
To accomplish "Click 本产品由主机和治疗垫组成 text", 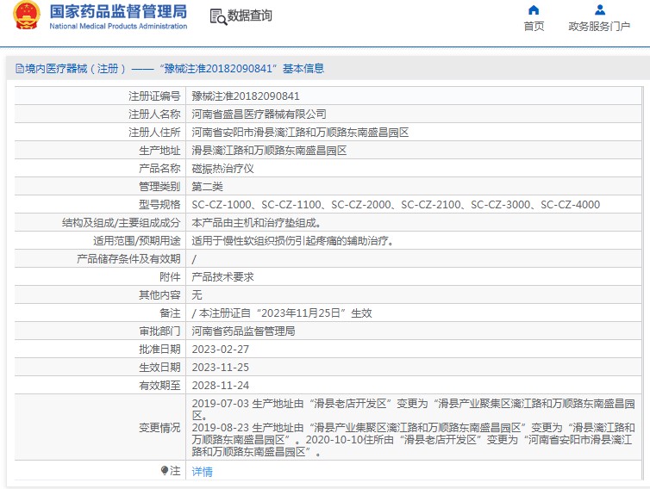I will click(x=256, y=223).
